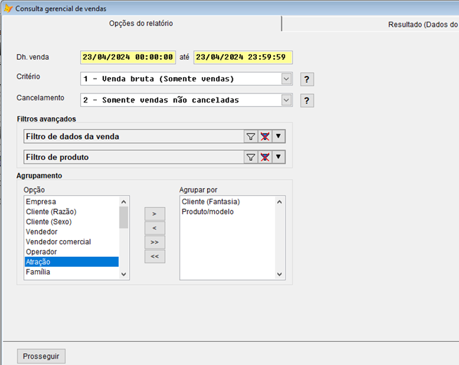Add all options with the >> button
459x365 pixels.
[154, 241]
